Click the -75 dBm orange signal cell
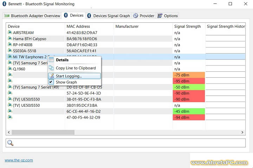 pyautogui.click(x=189, y=75)
